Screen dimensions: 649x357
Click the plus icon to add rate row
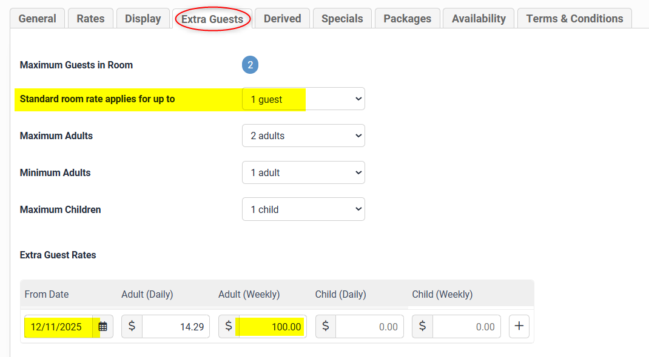[519, 327]
